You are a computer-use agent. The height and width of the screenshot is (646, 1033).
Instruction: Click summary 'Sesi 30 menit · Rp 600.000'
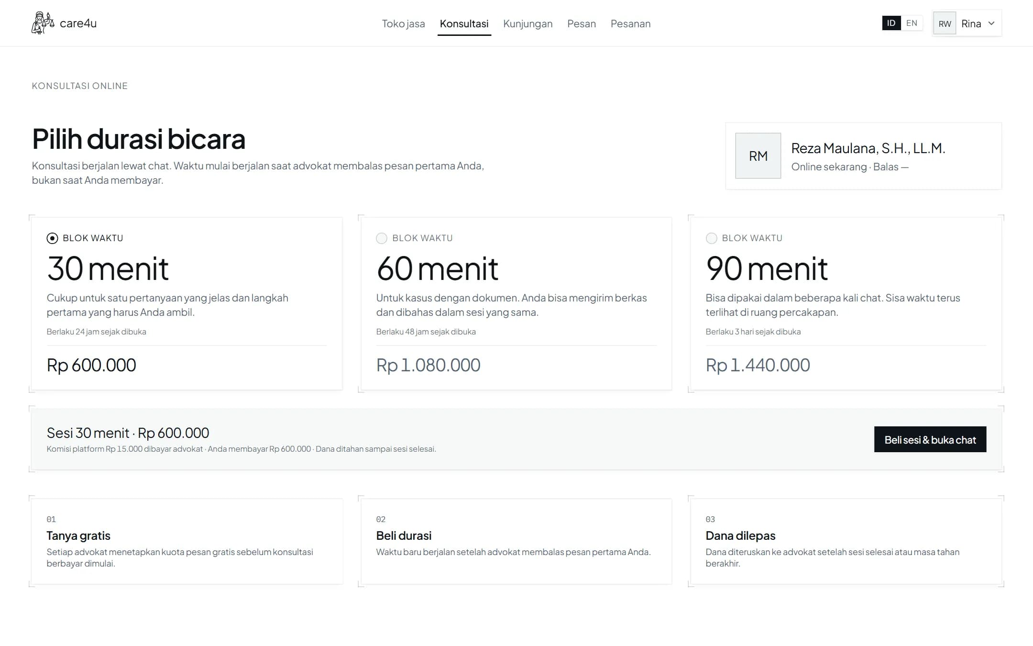(x=128, y=433)
